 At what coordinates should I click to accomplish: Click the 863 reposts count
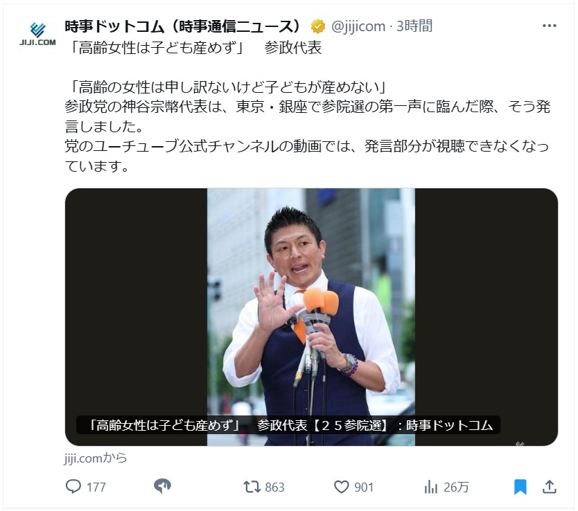[274, 487]
